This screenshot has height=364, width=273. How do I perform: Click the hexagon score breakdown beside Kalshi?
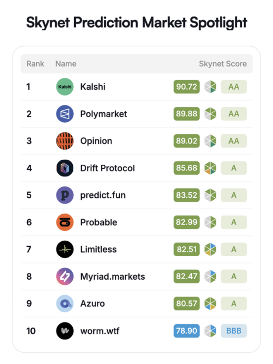click(x=210, y=87)
